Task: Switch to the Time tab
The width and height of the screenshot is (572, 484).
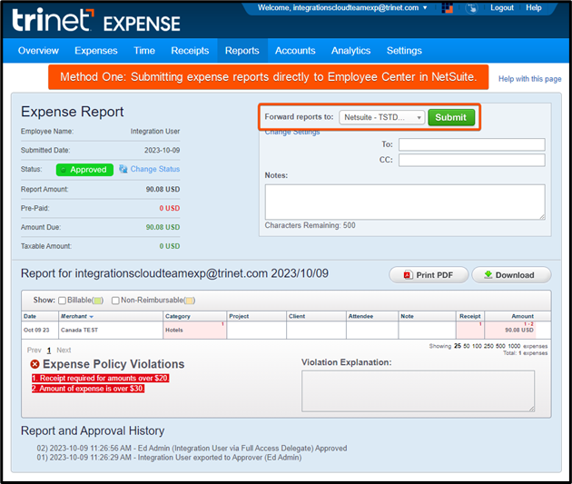Action: point(144,50)
